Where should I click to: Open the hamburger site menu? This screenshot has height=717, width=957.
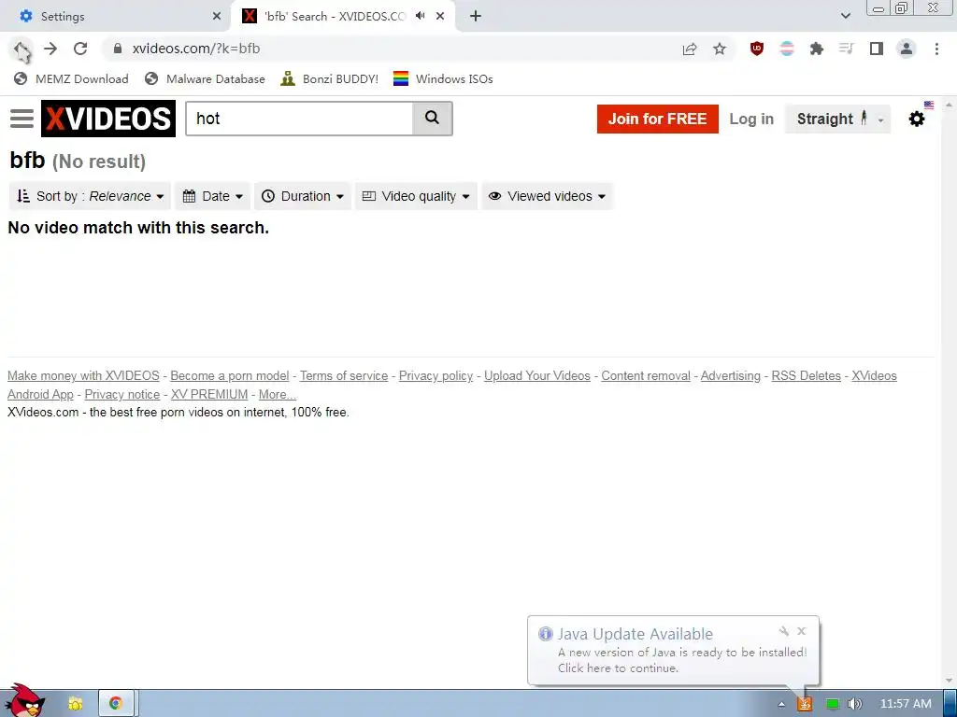(x=22, y=119)
